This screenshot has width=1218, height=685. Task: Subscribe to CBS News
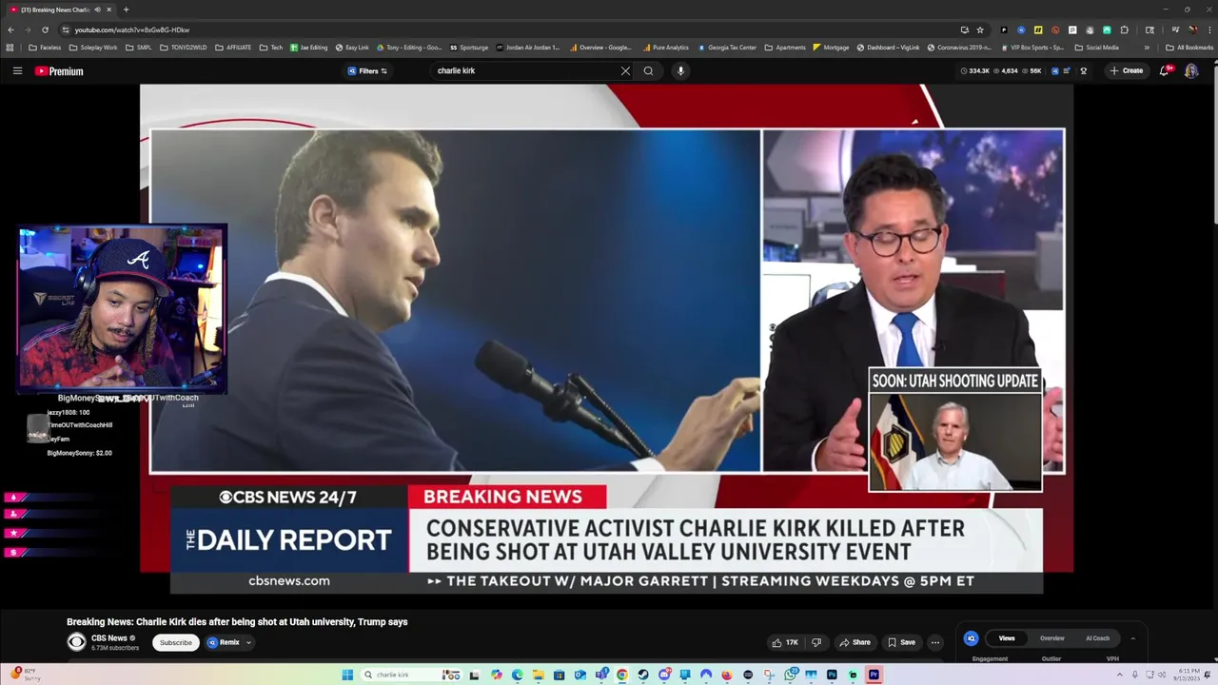pos(175,642)
